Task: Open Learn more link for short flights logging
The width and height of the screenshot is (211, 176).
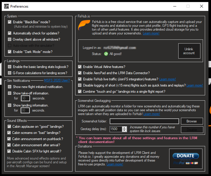Action: pyautogui.click(x=195, y=85)
